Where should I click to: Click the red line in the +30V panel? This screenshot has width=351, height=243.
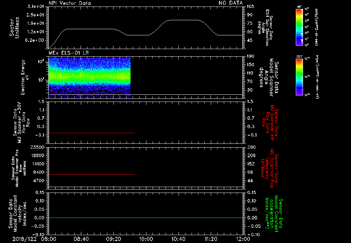pos(92,133)
